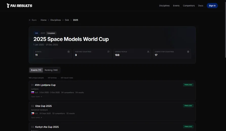Open the Events navigation item

176,6
